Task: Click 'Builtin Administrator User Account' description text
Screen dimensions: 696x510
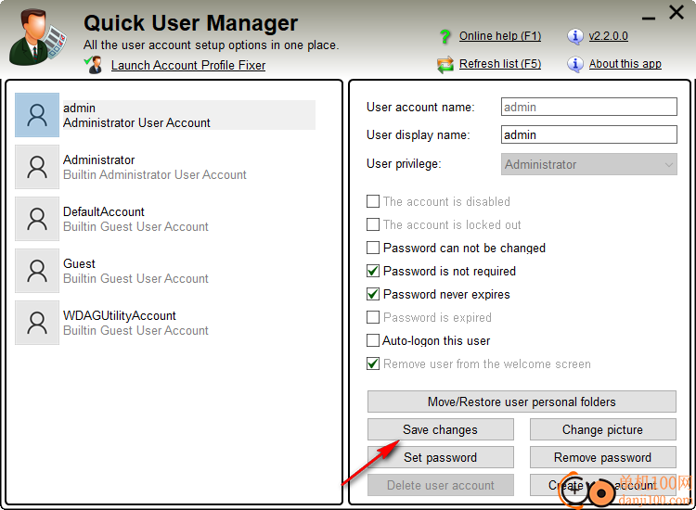Action: pos(154,174)
